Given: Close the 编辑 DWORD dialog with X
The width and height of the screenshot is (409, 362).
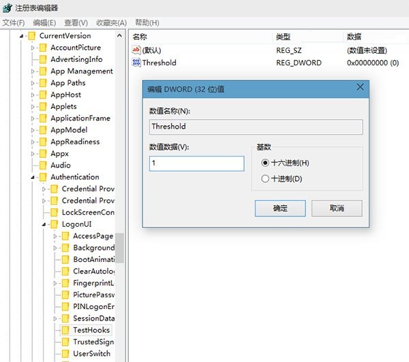Looking at the screenshot, I should click(x=360, y=87).
